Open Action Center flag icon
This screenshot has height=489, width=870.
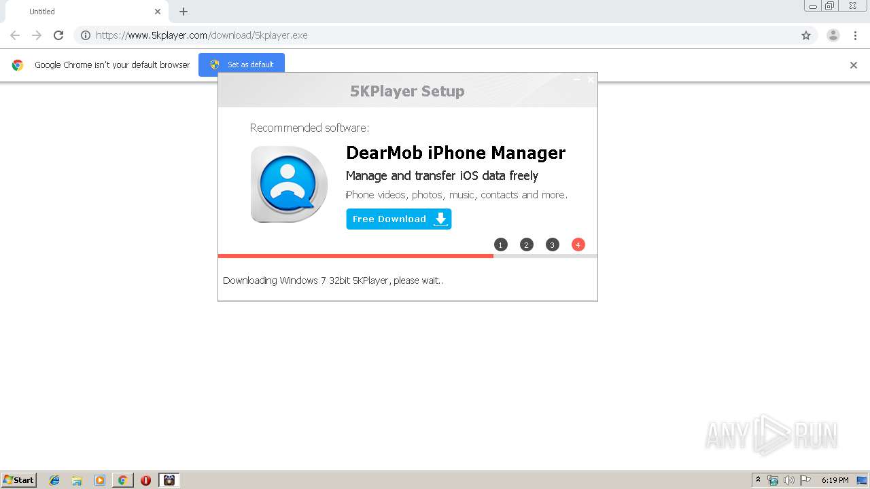(805, 480)
